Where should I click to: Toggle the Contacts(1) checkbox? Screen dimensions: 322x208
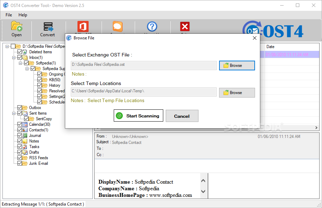[20, 130]
